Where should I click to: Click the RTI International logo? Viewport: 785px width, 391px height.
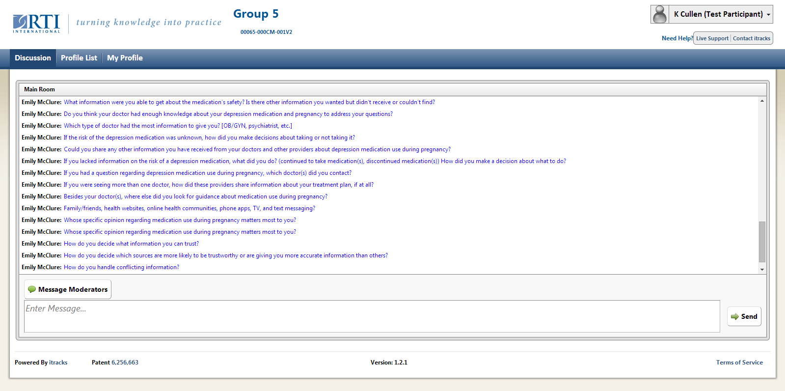[x=37, y=24]
